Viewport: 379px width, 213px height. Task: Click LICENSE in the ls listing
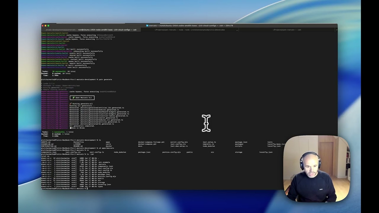pos(77,144)
